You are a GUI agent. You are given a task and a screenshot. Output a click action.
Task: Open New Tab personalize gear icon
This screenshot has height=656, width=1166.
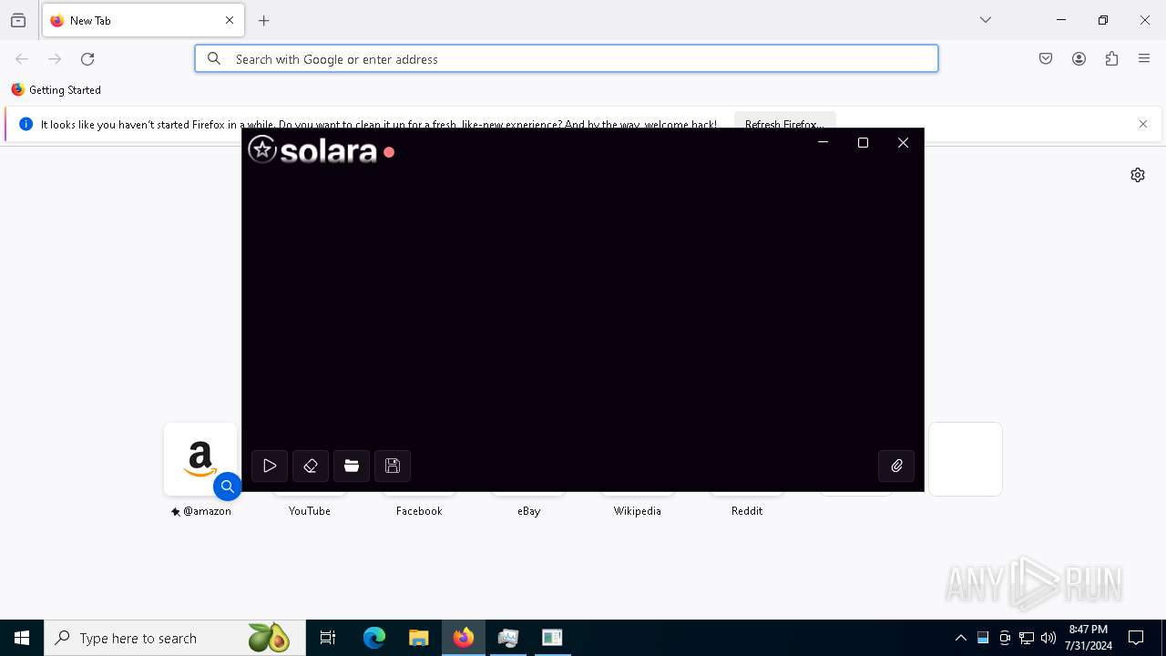(x=1138, y=175)
